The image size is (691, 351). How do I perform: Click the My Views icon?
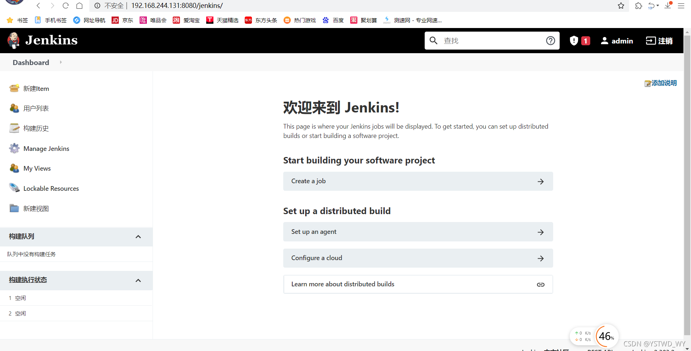pyautogui.click(x=14, y=168)
